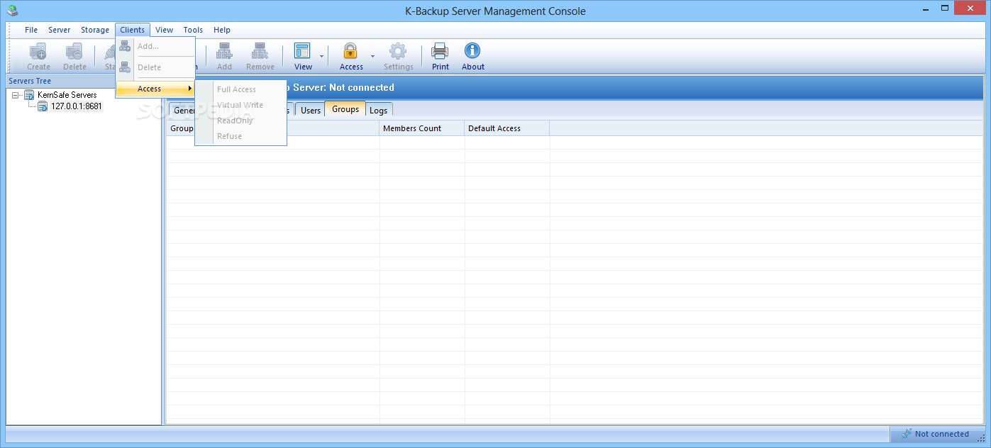Viewport: 991px width, 448px height.
Task: Choose Add... in the Clients menu
Action: [x=155, y=46]
